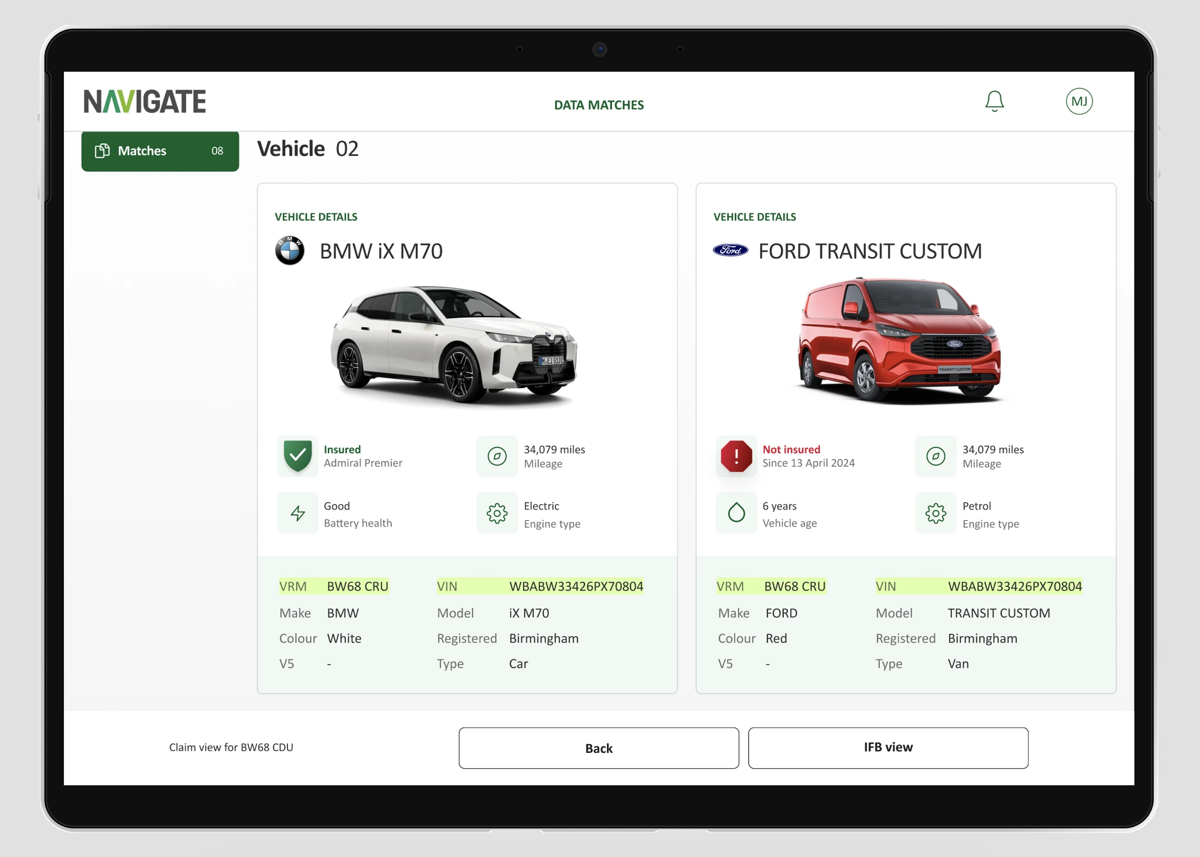Click the Admiral Premier insurer text
Image resolution: width=1200 pixels, height=857 pixels.
point(363,463)
